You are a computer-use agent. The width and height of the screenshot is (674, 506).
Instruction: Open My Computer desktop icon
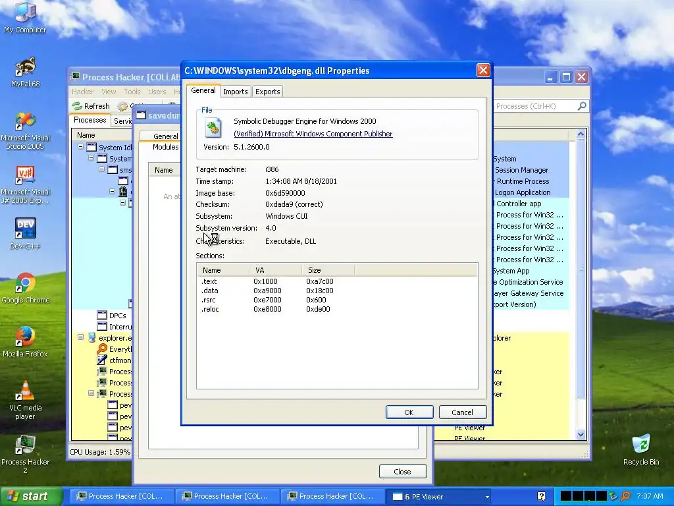25,17
